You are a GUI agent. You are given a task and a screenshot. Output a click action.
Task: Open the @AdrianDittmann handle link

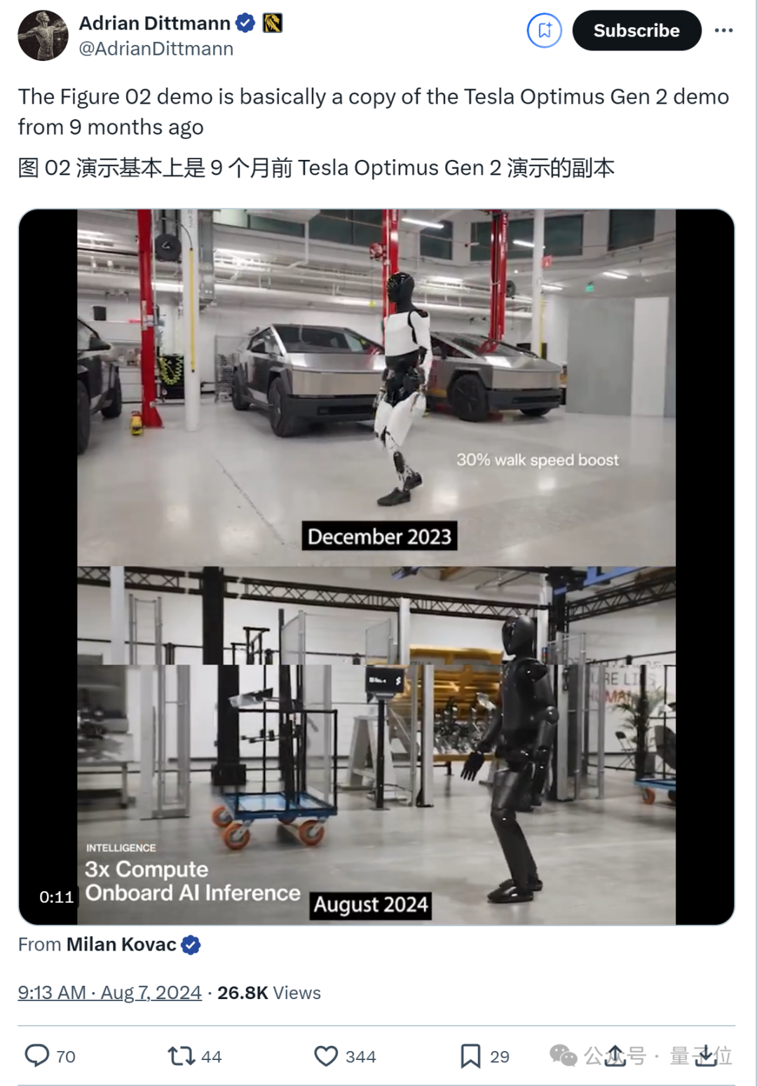click(x=156, y=48)
